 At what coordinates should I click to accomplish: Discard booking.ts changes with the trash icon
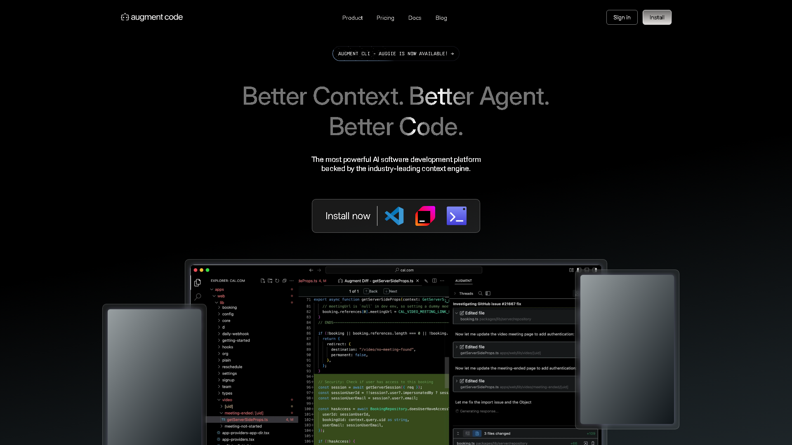tap(593, 443)
